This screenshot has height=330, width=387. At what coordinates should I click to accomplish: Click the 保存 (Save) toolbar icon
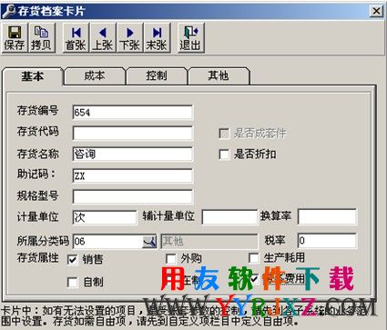15,38
